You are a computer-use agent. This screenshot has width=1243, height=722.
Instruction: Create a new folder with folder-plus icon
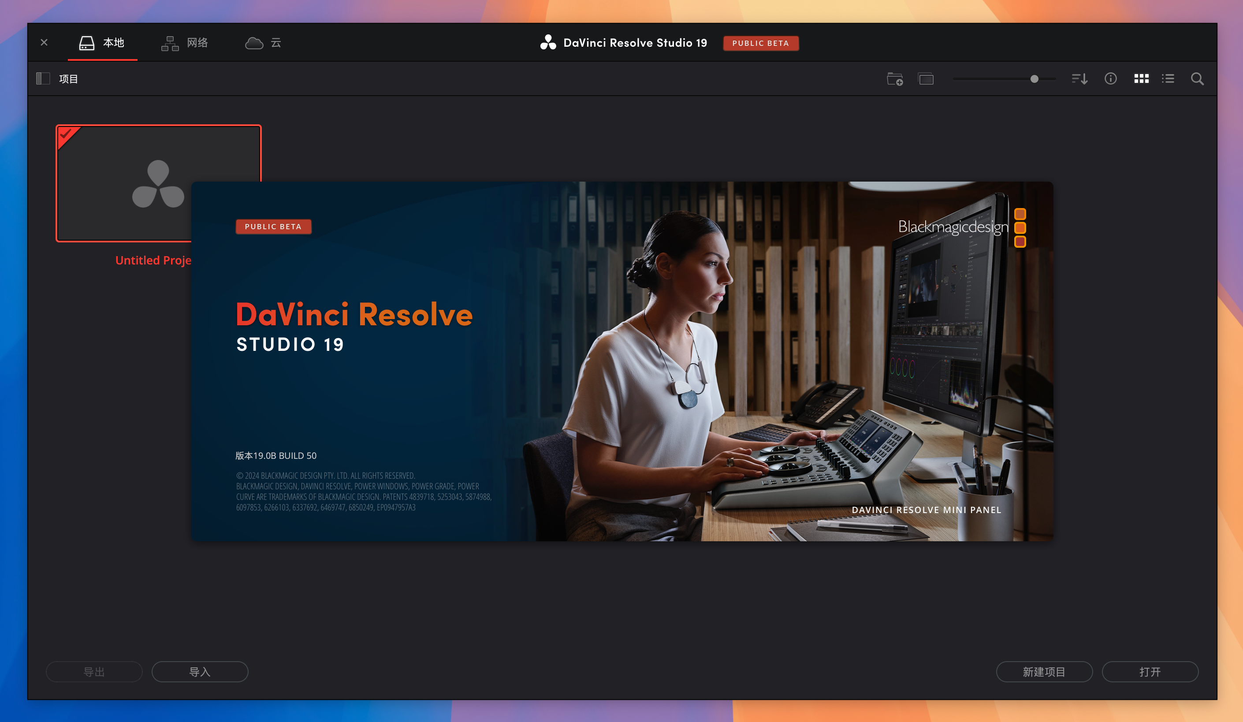[x=895, y=79]
